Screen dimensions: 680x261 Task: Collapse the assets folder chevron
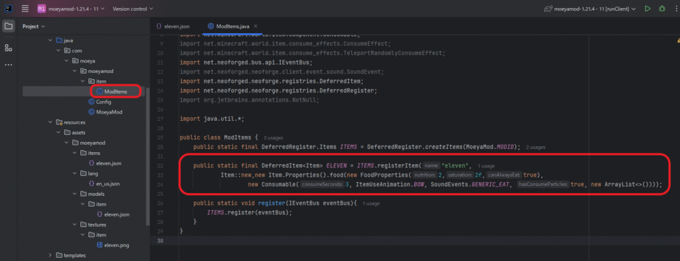[58, 132]
